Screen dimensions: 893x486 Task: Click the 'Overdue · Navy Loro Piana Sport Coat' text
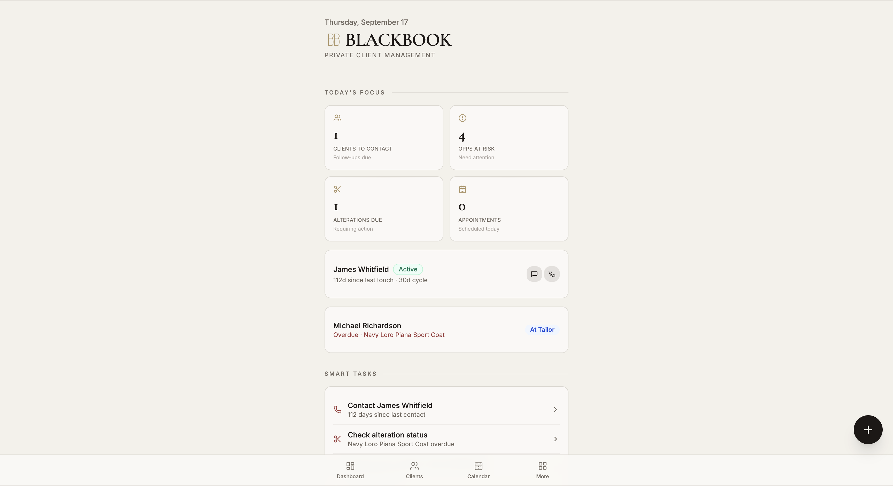389,335
